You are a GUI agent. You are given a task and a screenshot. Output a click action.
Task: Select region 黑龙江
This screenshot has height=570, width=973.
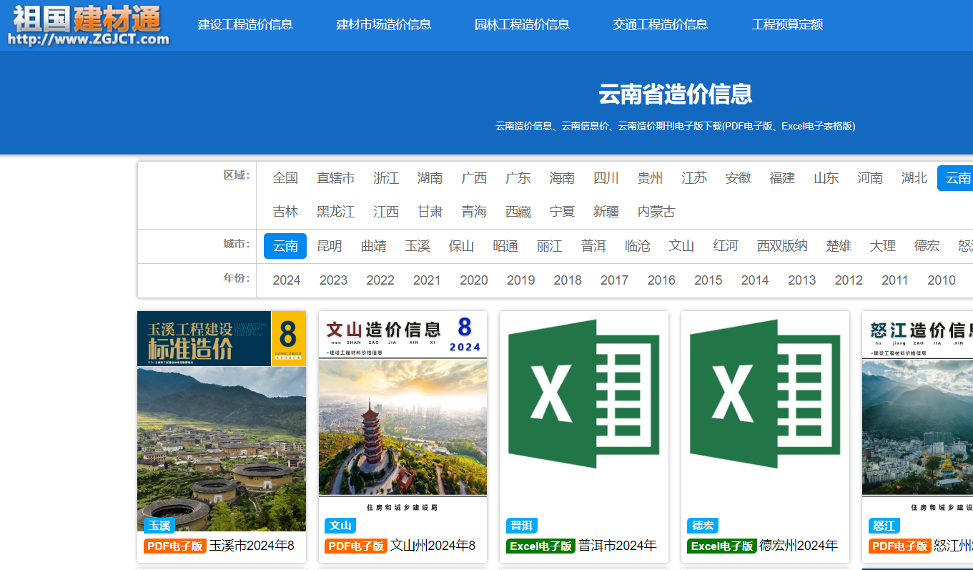point(336,212)
